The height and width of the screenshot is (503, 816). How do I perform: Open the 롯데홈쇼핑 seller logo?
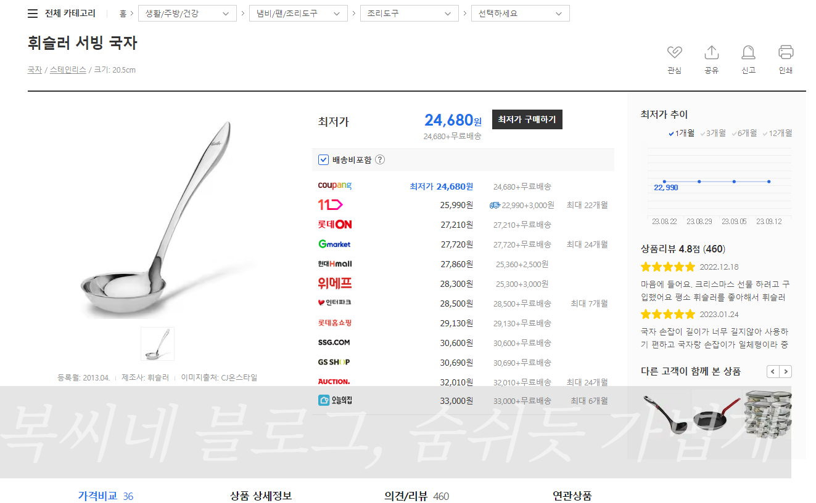click(335, 323)
